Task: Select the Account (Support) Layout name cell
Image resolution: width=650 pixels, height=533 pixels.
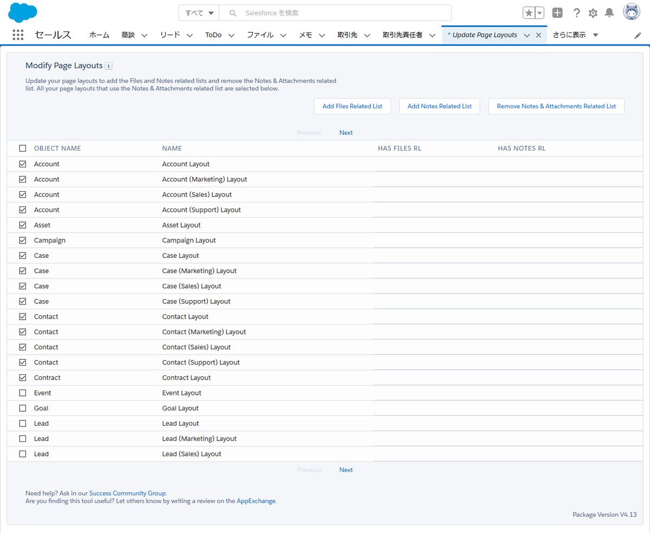Action: pos(201,210)
